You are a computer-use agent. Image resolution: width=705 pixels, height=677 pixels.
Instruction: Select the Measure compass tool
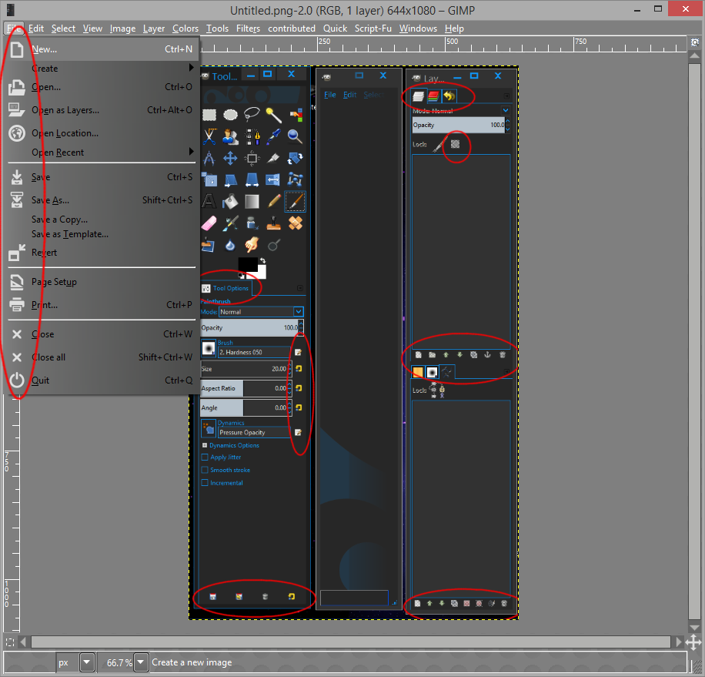coord(209,159)
